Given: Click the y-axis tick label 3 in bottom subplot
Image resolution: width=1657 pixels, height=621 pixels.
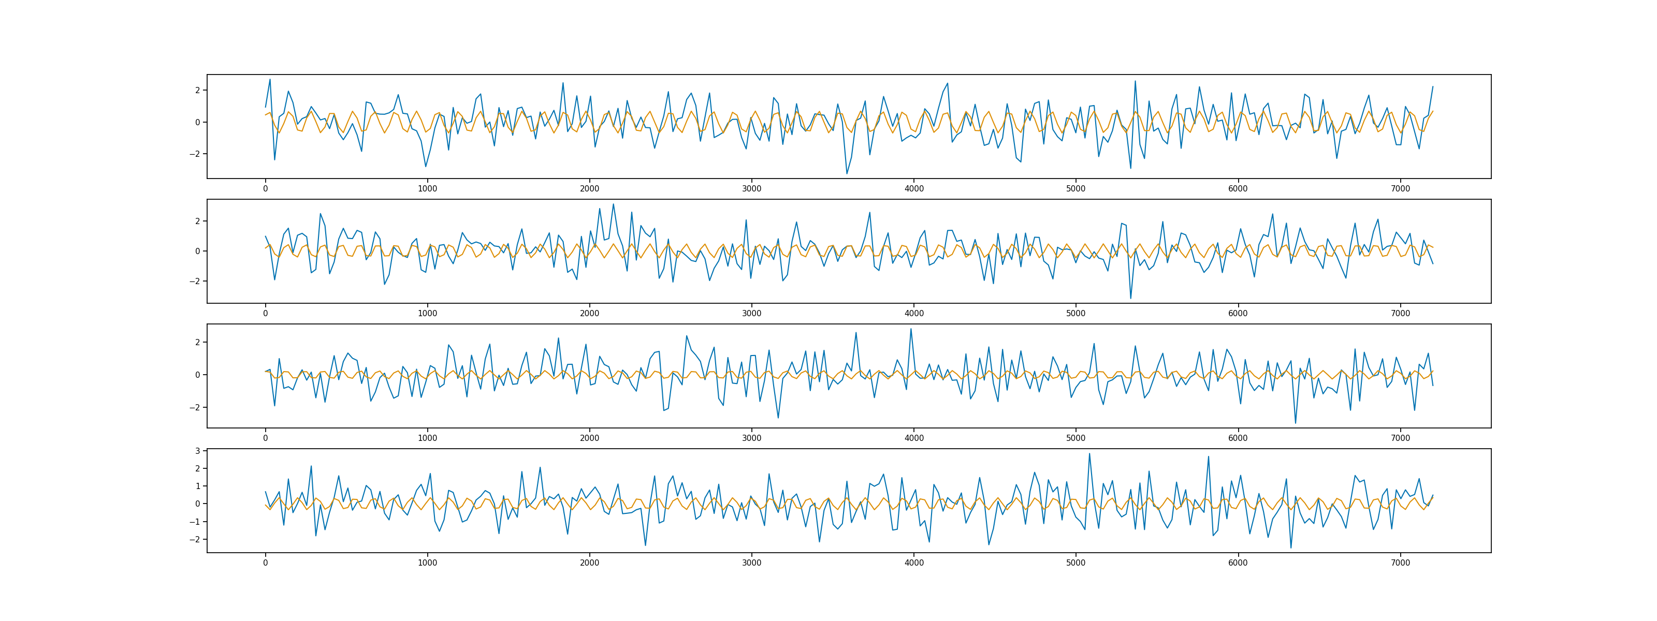Looking at the screenshot, I should coord(197,451).
